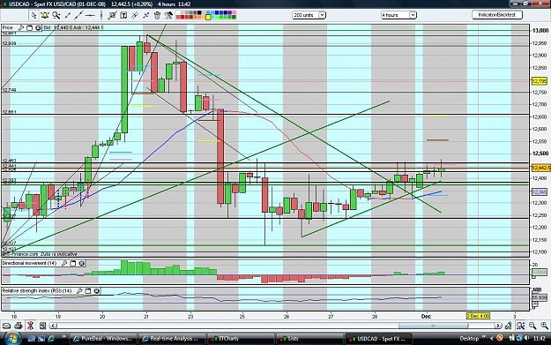The image size is (551, 345).
Task: Select the short segment drawing tool
Action: tap(68, 15)
